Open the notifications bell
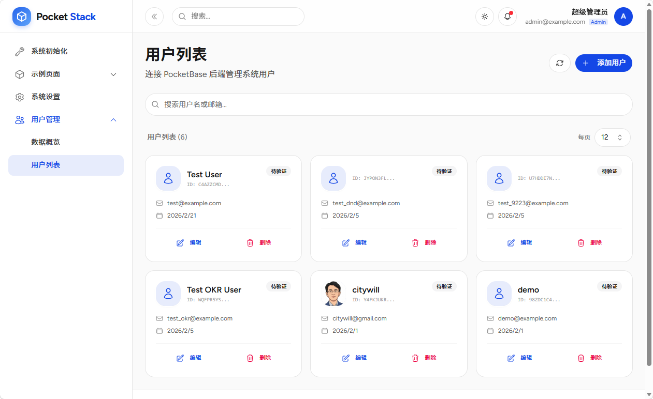Image resolution: width=653 pixels, height=399 pixels. pos(507,17)
